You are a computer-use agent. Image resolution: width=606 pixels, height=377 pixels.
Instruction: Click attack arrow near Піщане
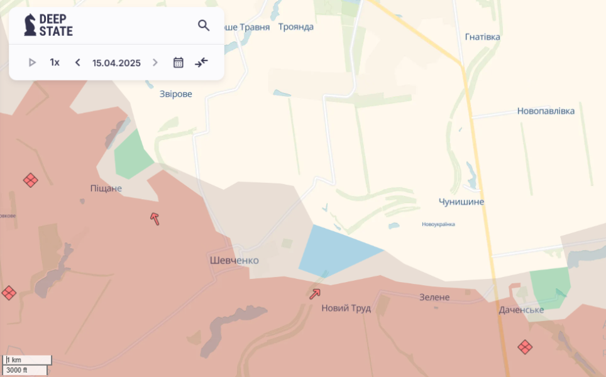click(155, 219)
